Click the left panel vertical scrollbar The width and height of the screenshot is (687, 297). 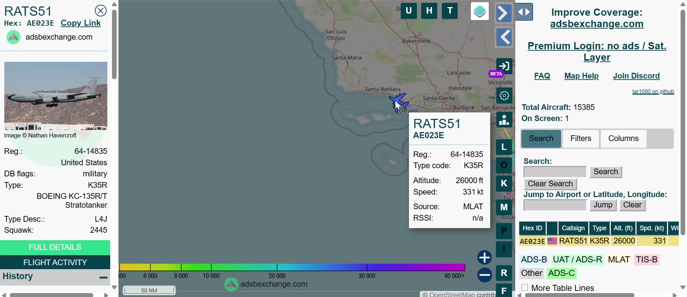[114, 45]
